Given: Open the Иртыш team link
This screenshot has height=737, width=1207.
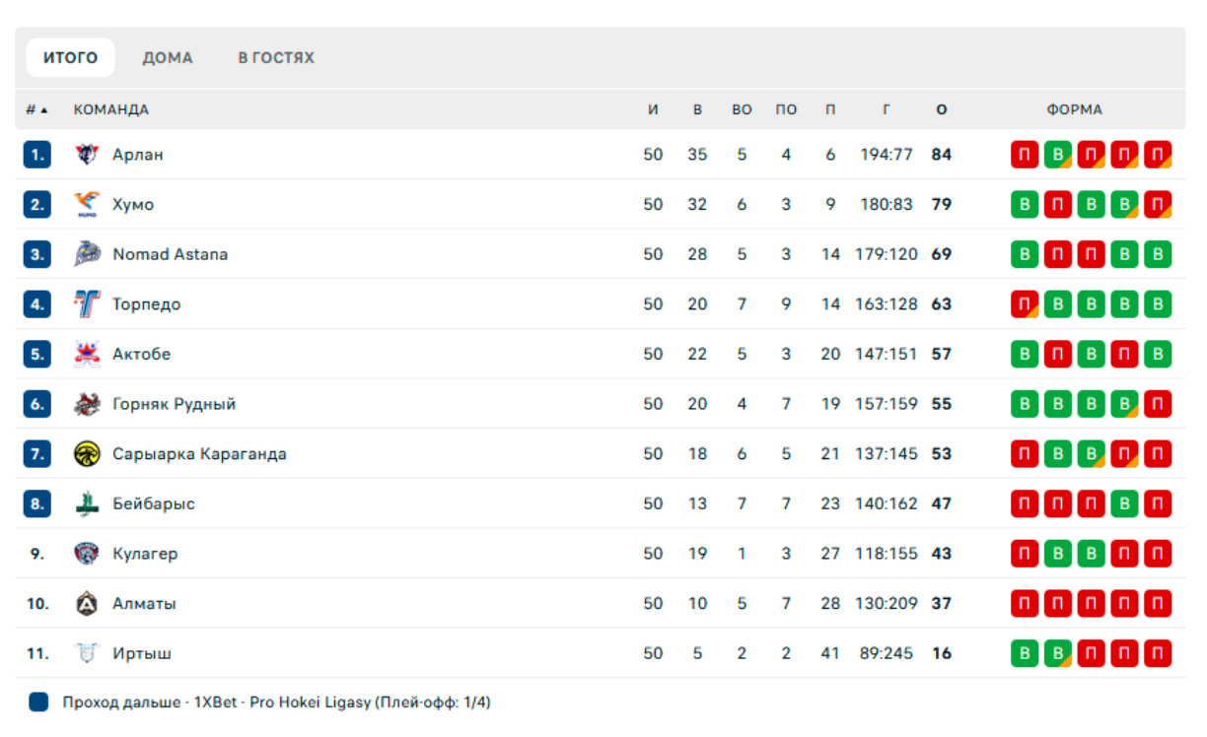Looking at the screenshot, I should pyautogui.click(x=142, y=653).
